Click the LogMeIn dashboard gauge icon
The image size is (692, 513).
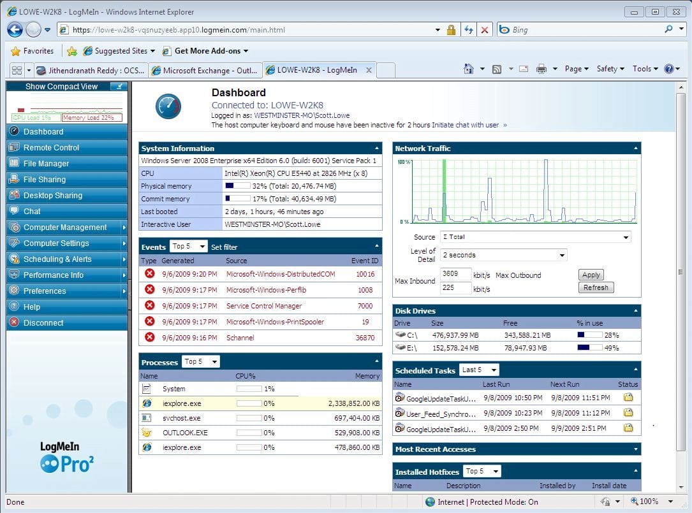(x=168, y=106)
